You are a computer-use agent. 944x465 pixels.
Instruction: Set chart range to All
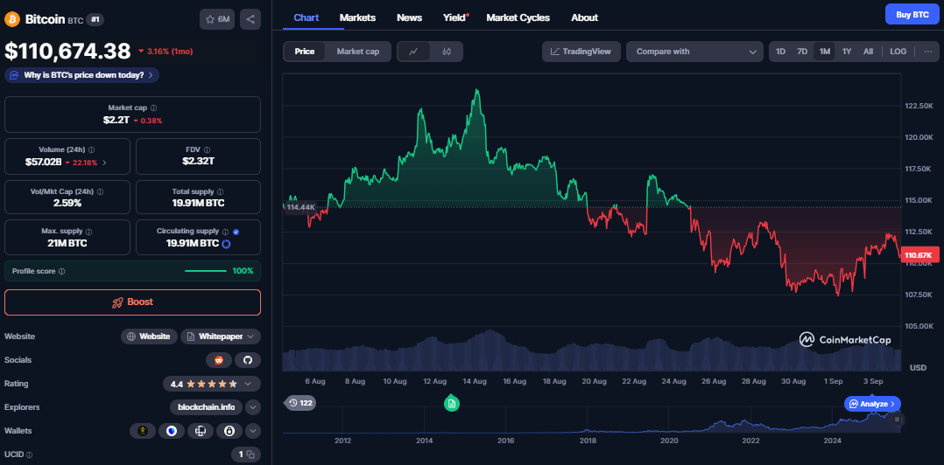click(868, 52)
